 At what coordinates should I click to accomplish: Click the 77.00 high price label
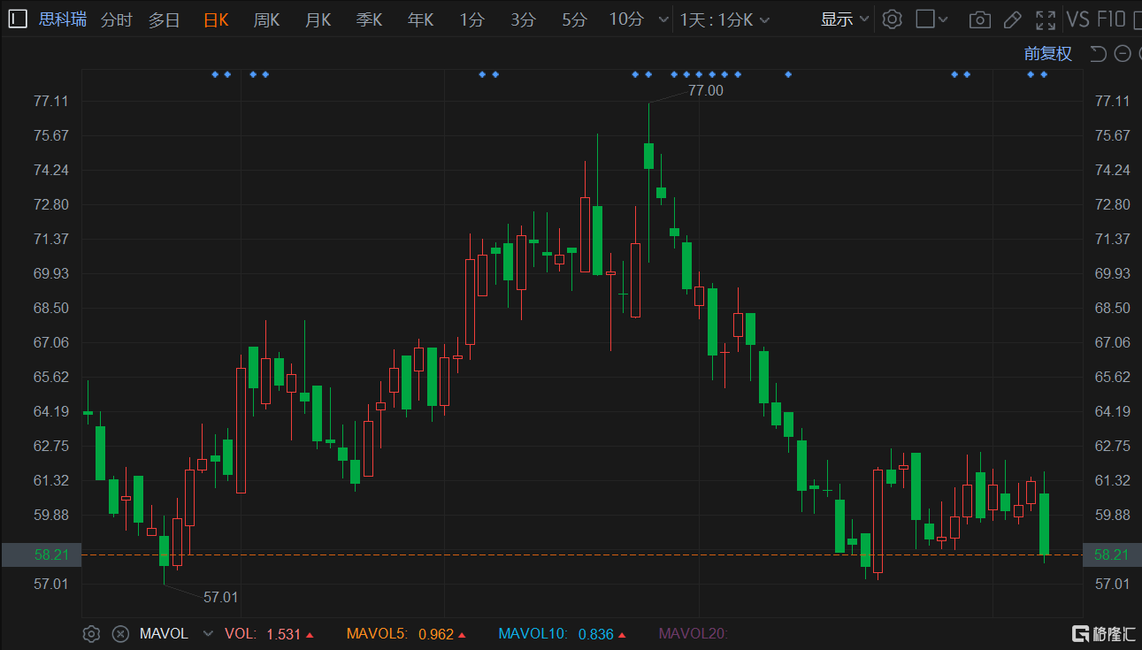click(705, 90)
